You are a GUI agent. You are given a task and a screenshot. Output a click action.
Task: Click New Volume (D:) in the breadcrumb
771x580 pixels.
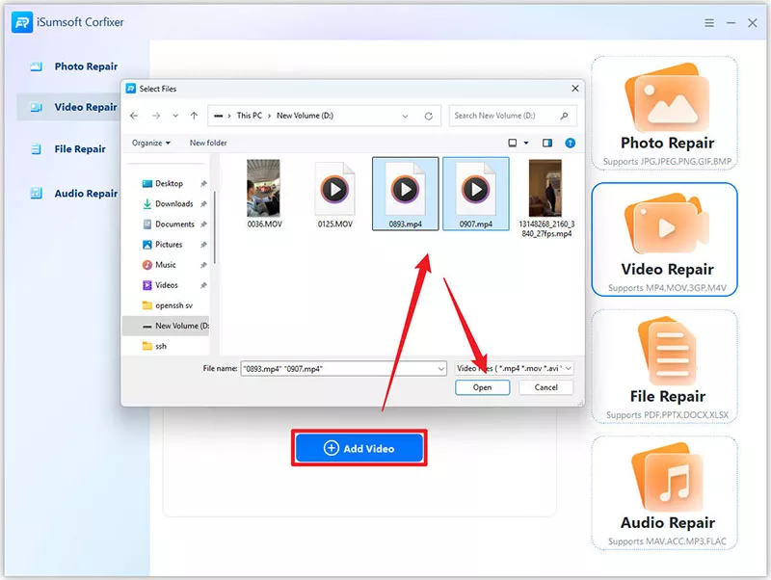pyautogui.click(x=305, y=116)
